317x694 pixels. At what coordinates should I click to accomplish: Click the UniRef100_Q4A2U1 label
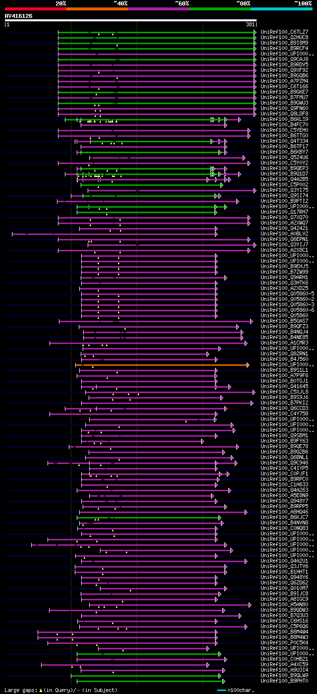coord(285,561)
